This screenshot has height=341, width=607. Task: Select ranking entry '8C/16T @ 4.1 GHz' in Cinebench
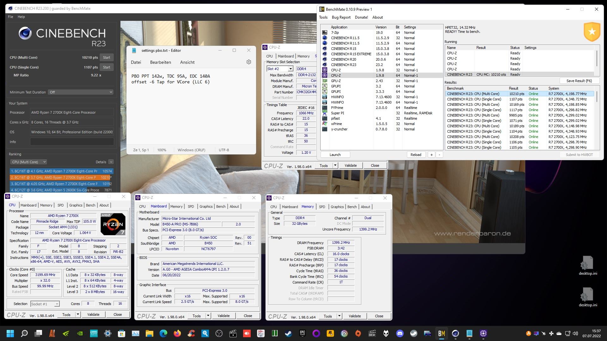(61, 171)
